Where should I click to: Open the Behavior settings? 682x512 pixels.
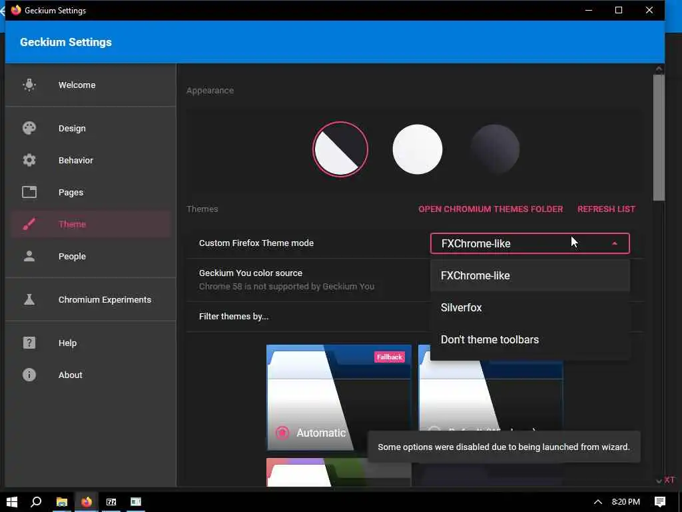coord(91,160)
